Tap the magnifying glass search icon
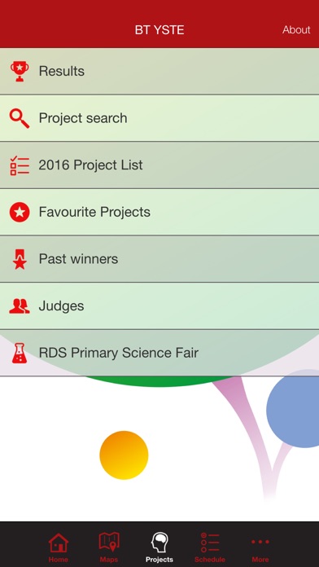 point(20,118)
